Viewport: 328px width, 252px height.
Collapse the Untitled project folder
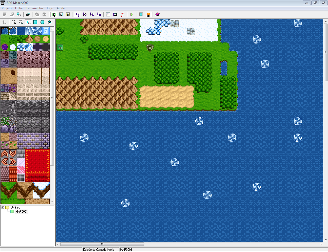pos(3,207)
